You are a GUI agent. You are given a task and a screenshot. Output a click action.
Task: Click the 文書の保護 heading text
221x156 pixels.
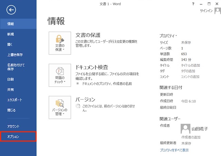[x=88, y=35]
